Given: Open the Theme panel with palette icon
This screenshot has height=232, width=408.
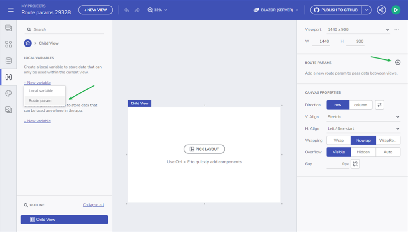Looking at the screenshot, I should (8, 92).
